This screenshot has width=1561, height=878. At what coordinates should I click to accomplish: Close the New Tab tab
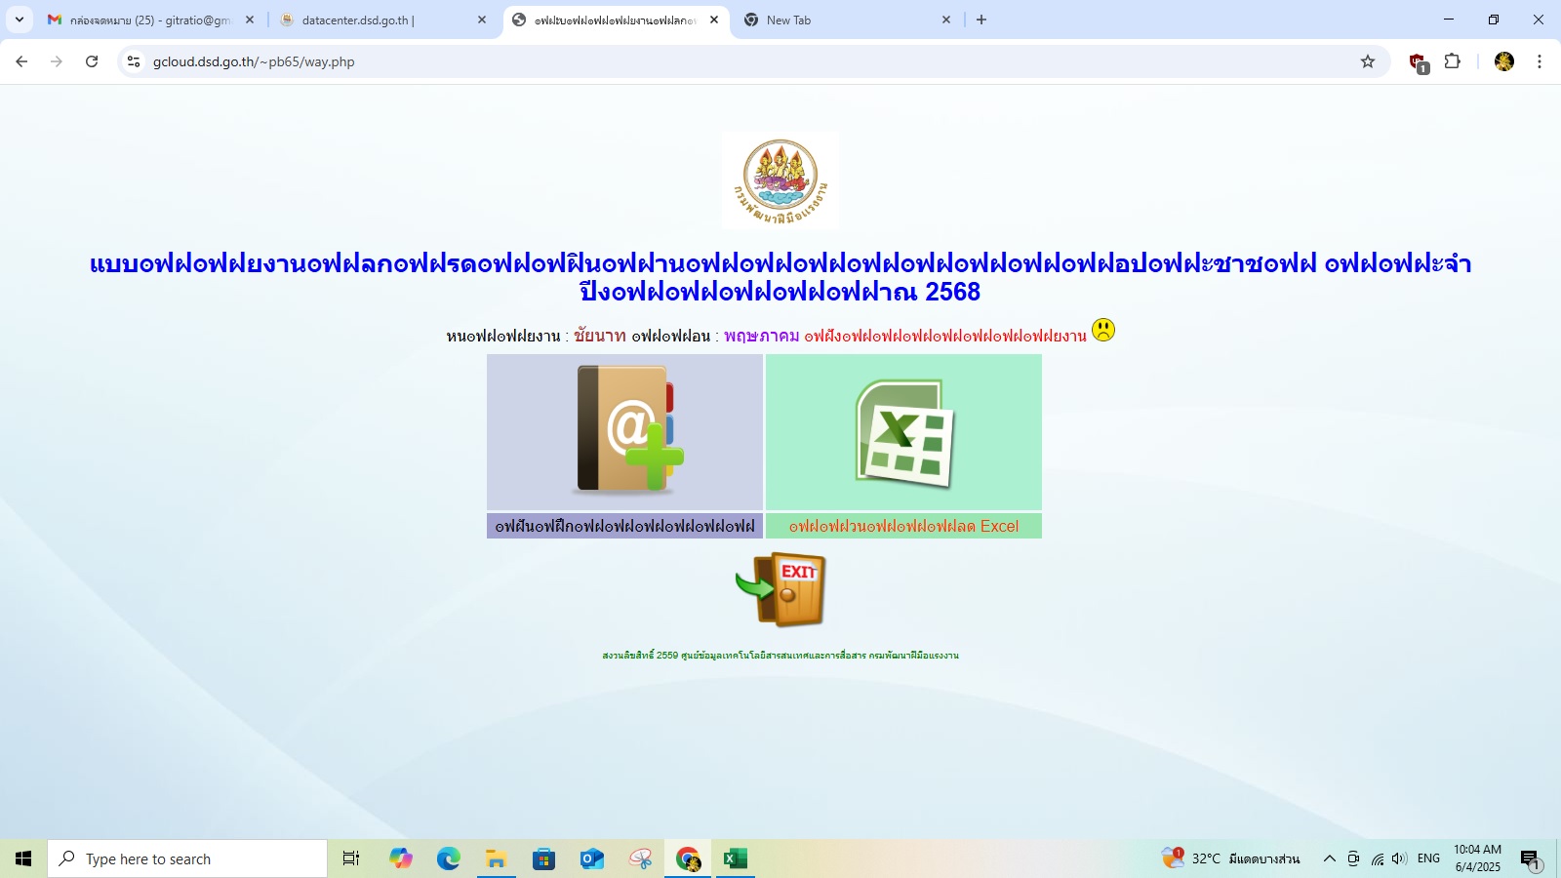(x=946, y=20)
